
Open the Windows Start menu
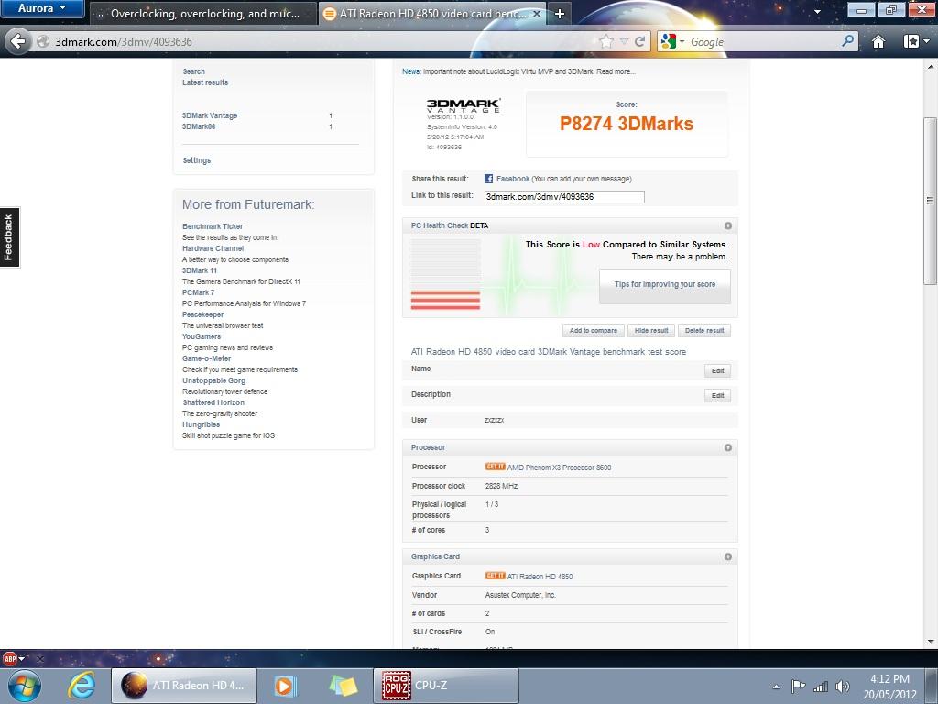pyautogui.click(x=24, y=686)
